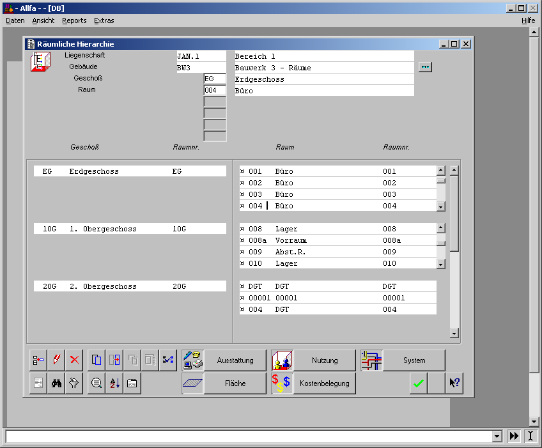Select the EG Erdgeschoss floor row
542x448 pixels.
[130, 171]
